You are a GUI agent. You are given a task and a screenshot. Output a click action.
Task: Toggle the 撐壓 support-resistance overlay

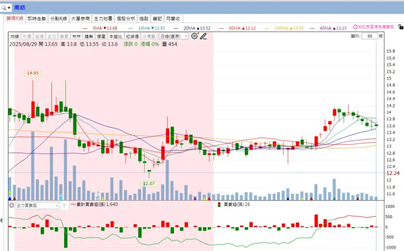(x=101, y=36)
